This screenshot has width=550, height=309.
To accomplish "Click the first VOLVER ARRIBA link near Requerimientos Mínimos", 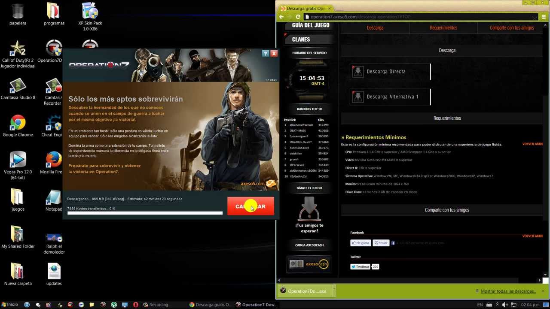I will (532, 144).
